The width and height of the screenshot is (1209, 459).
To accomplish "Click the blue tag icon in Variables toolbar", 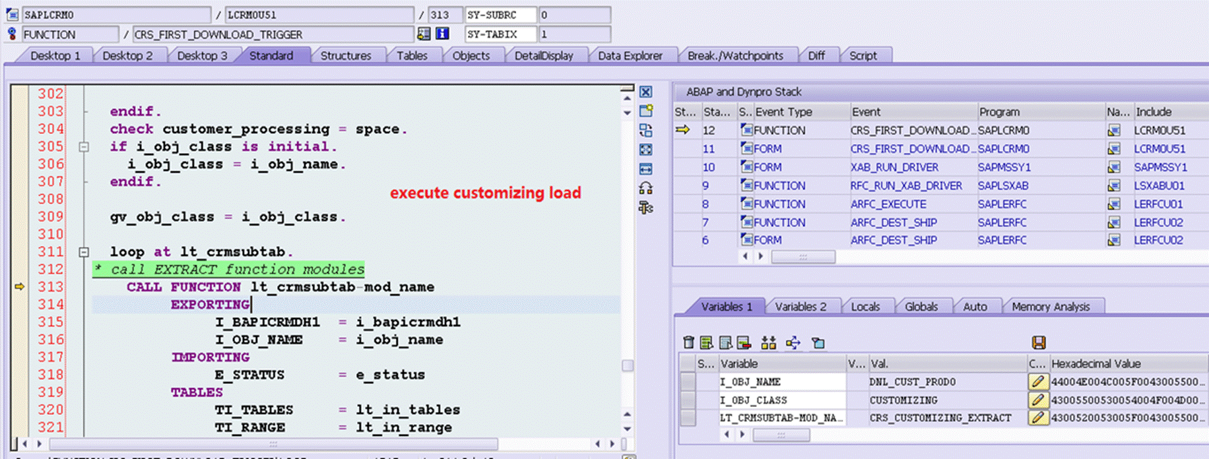I will [x=818, y=342].
